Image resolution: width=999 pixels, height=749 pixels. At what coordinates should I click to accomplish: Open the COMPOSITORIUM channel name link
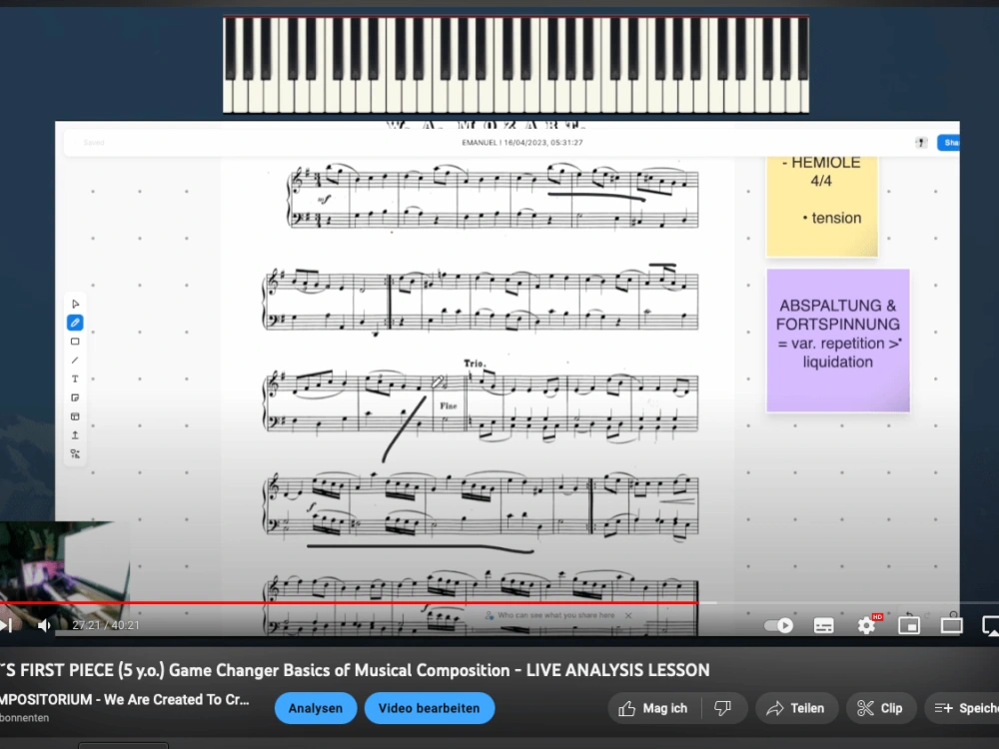[x=124, y=699]
